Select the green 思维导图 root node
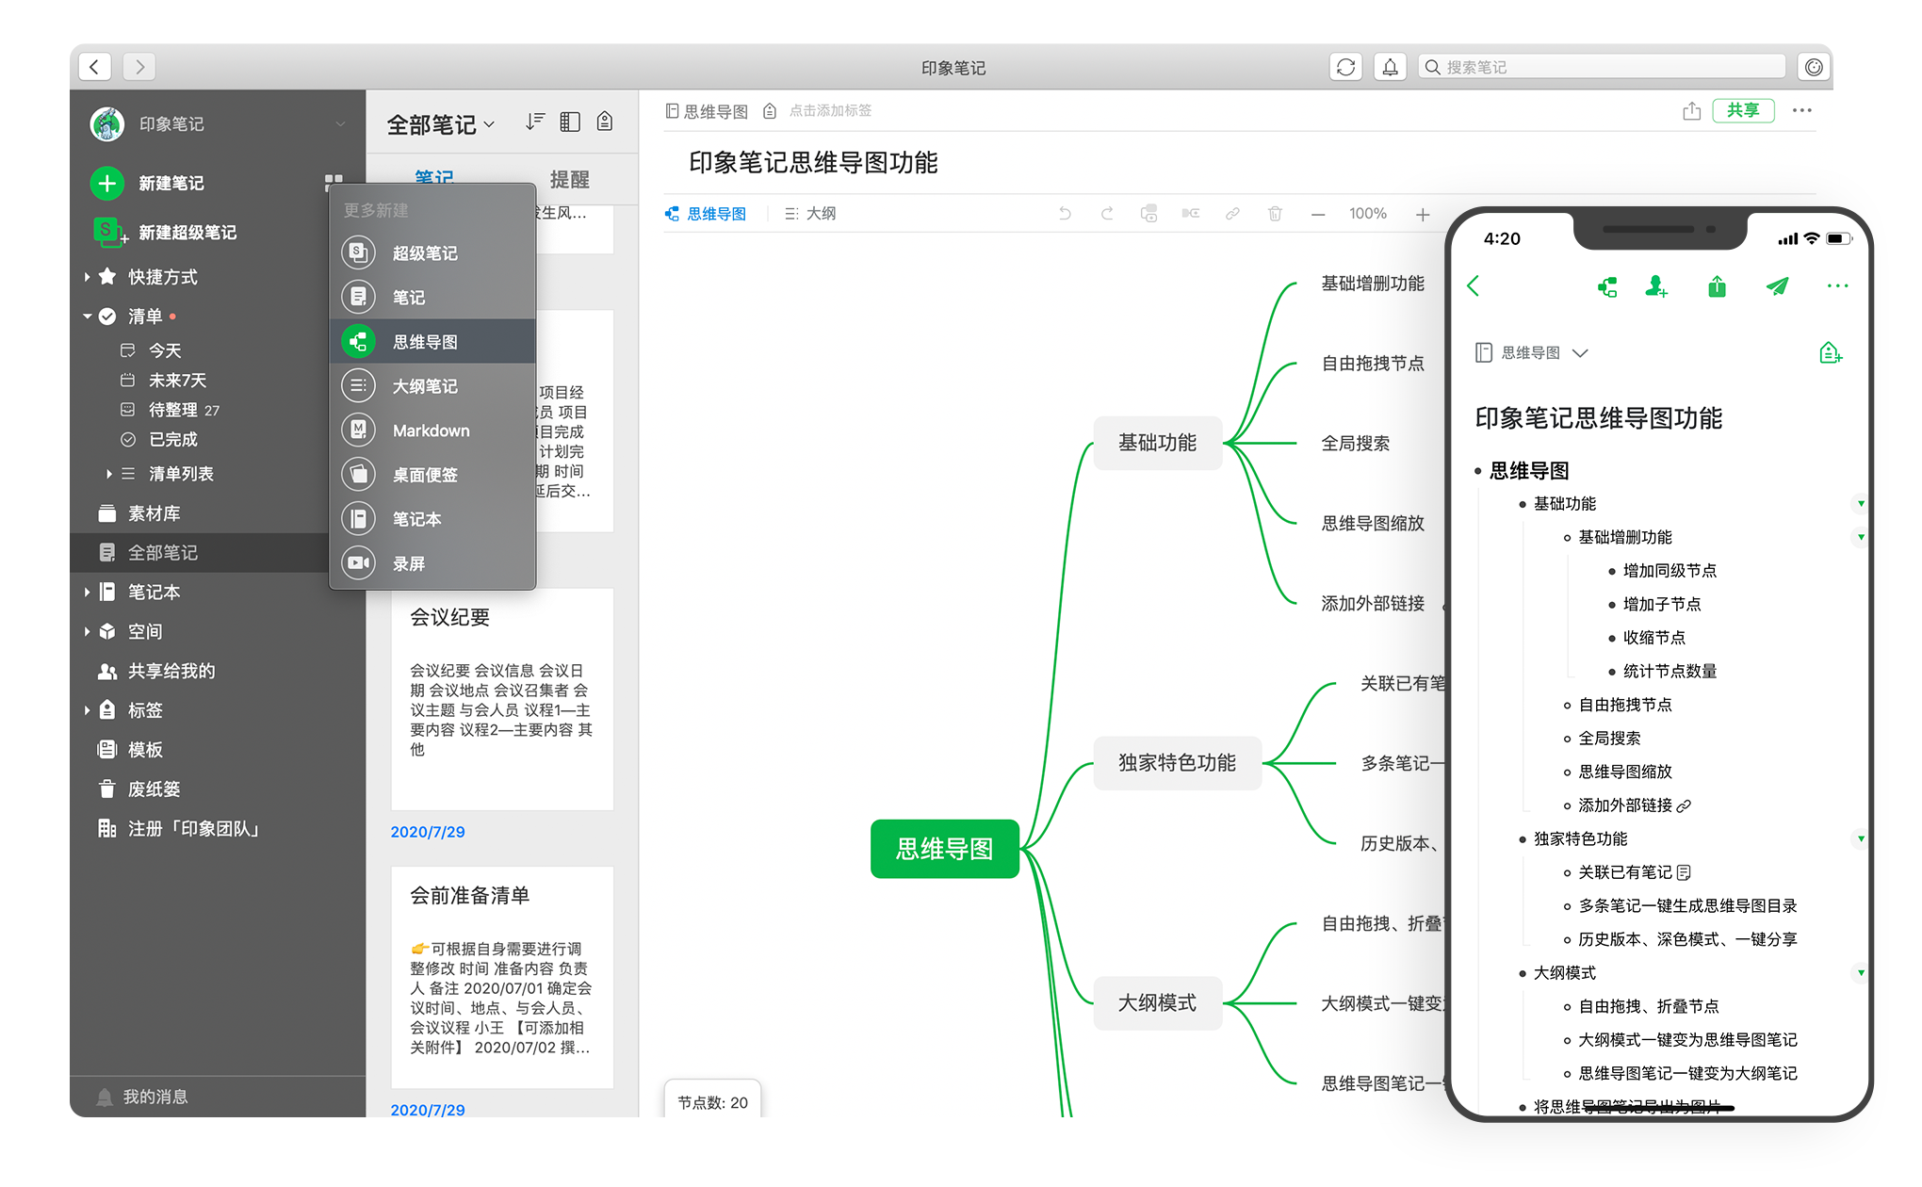 (x=944, y=849)
